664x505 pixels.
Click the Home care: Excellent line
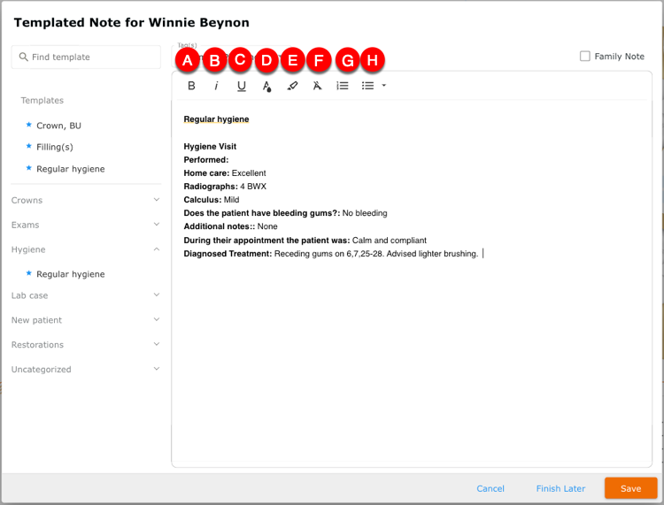click(225, 173)
